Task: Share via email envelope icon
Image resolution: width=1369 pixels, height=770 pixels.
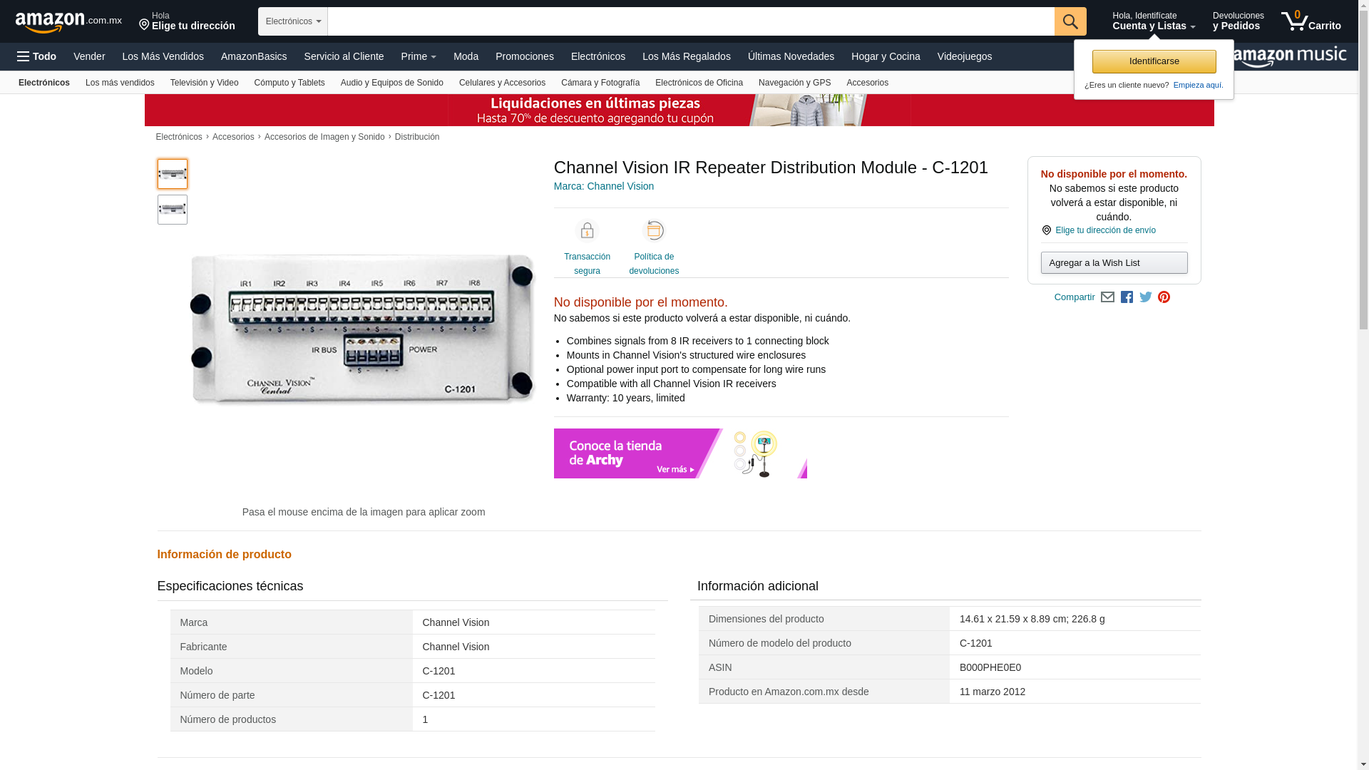Action: [x=1107, y=297]
